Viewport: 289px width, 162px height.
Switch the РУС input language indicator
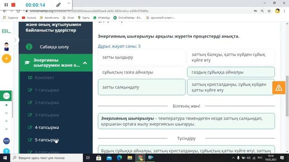260,158
